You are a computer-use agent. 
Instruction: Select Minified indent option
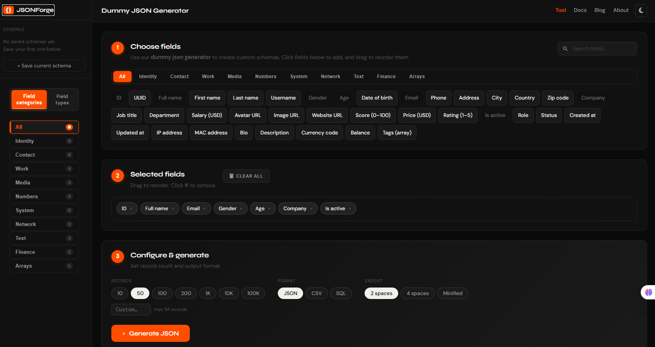coord(453,293)
